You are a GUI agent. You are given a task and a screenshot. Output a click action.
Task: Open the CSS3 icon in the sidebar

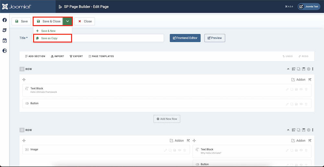click(5, 30)
